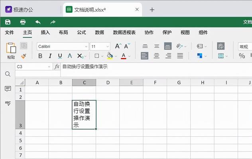Toggle underline formatting
Screen dimensions: 252x159
coord(60,56)
